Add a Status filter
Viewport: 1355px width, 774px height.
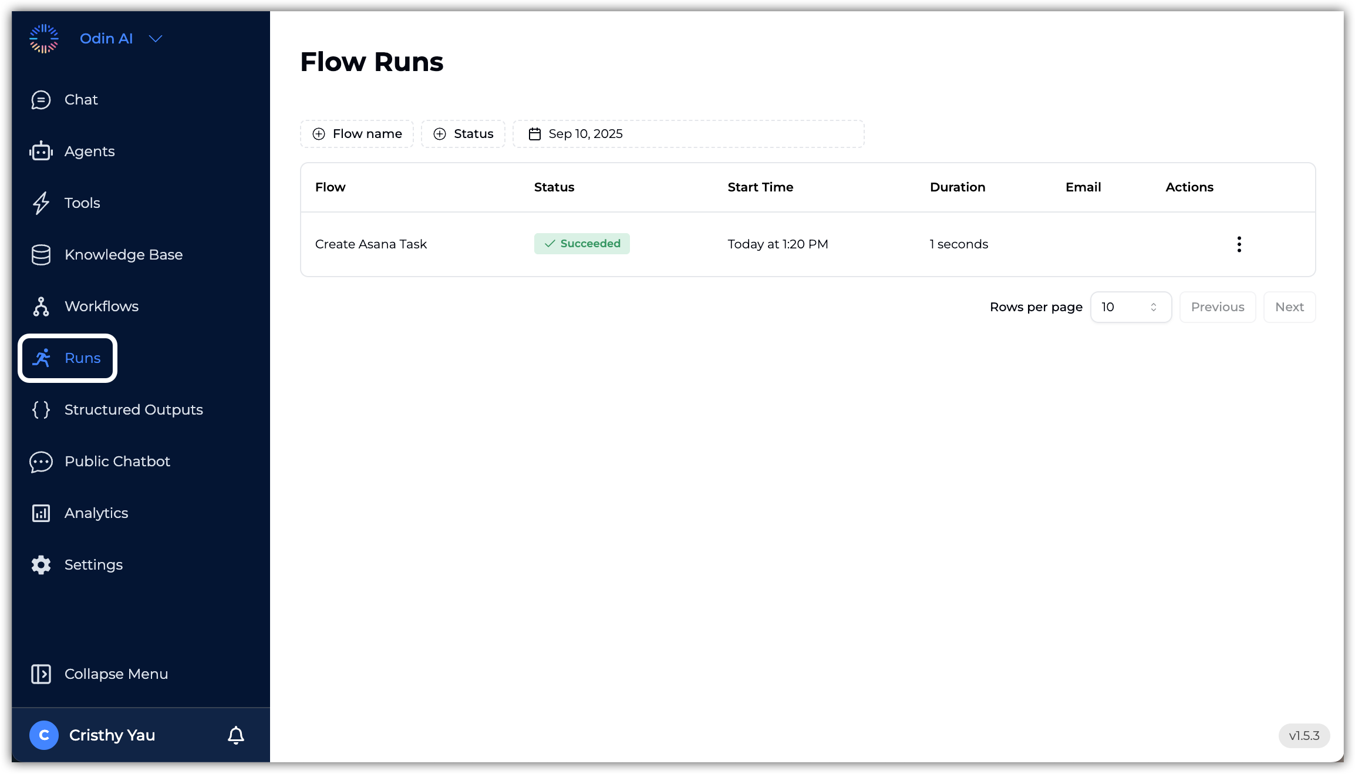(463, 134)
